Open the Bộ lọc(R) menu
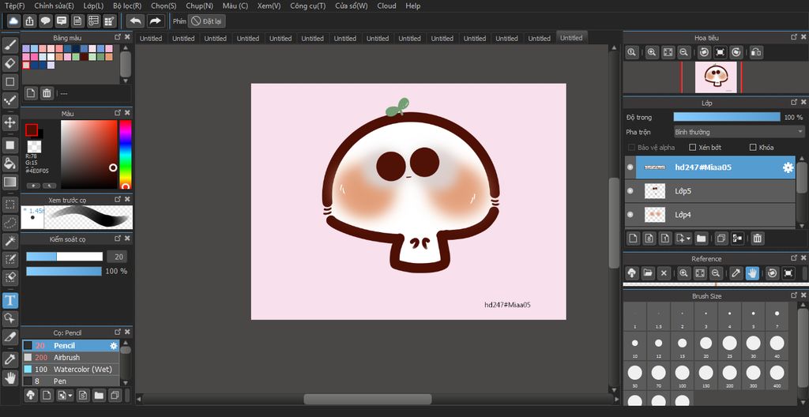This screenshot has width=809, height=417. [127, 6]
